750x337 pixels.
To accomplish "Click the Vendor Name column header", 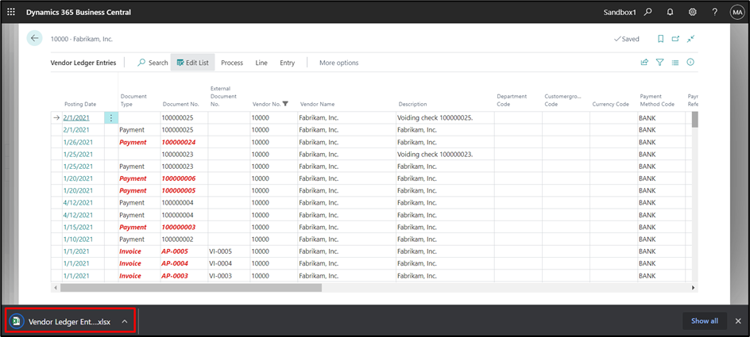I will (317, 104).
